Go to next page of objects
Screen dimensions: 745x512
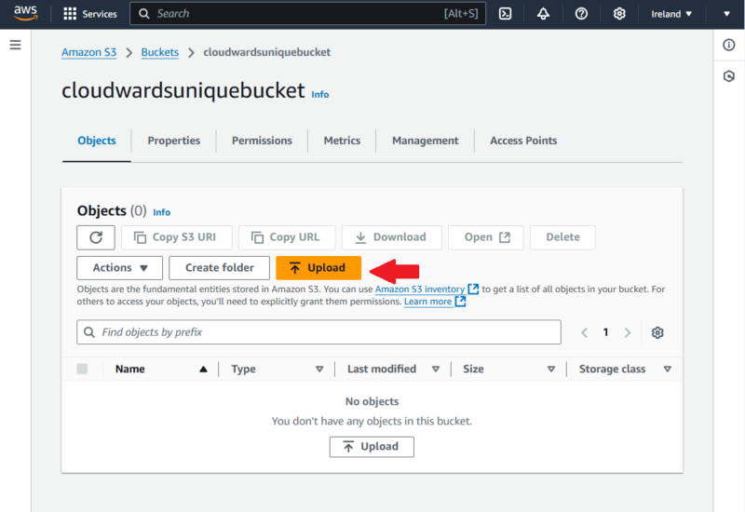(627, 332)
